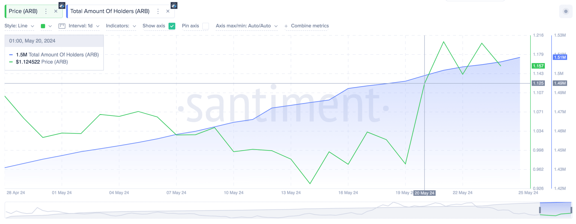Click the 1.071 price axis value
This screenshot has width=576, height=224.
click(538, 112)
